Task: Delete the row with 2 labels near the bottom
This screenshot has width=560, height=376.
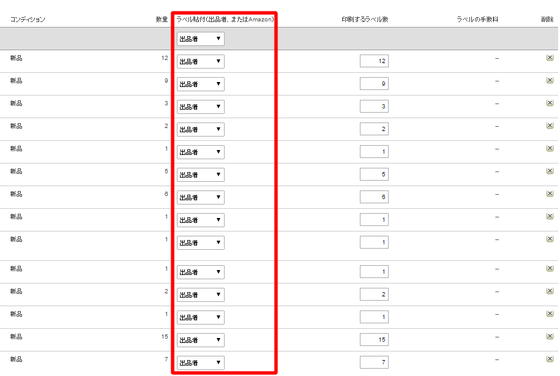Action: 550,291
